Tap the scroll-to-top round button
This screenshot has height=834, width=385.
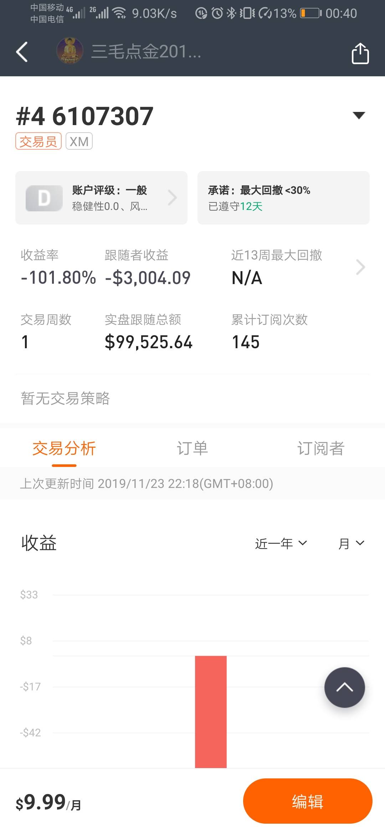point(344,687)
